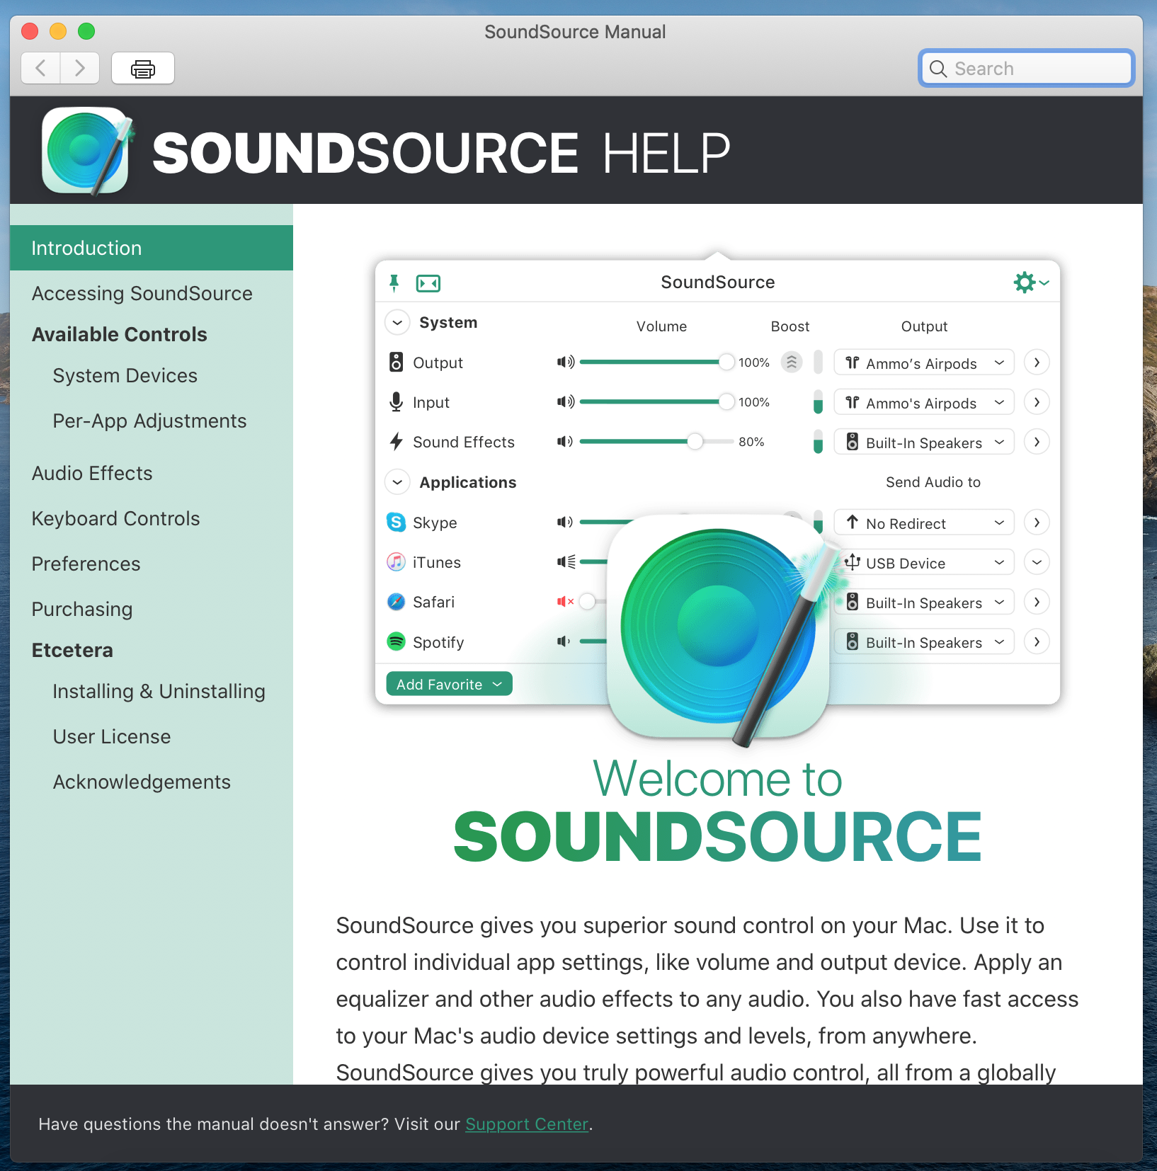Mute Spotify with its volume icon
This screenshot has width=1157, height=1171.
[563, 641]
